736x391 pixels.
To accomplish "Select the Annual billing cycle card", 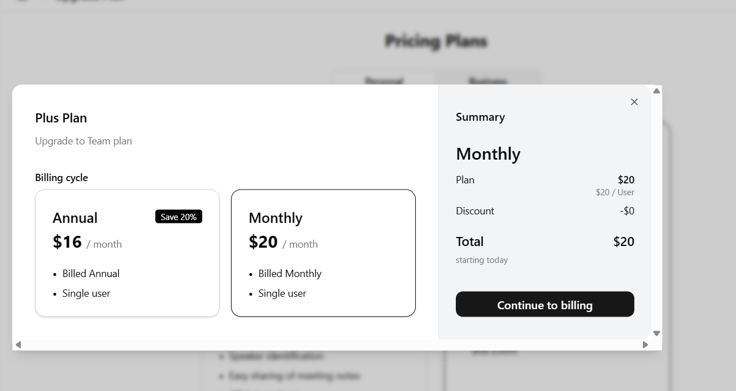I will 127,253.
